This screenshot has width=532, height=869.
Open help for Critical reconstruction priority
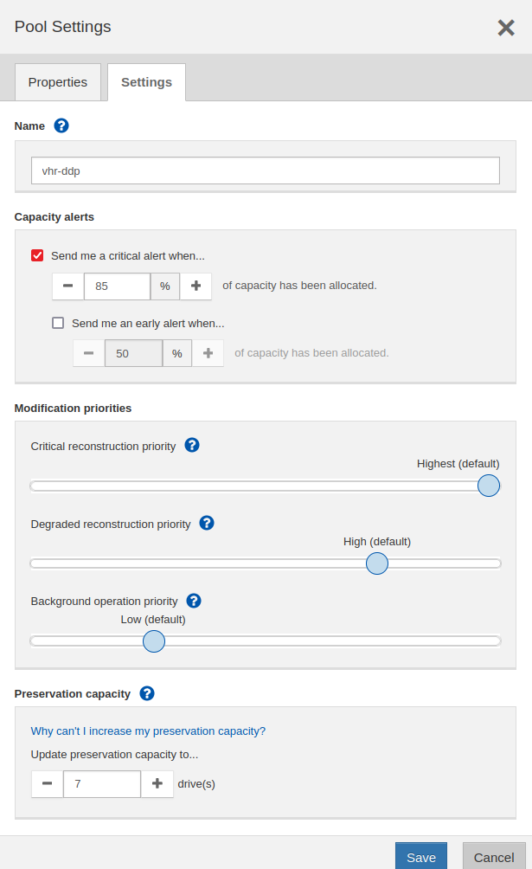pyautogui.click(x=192, y=445)
